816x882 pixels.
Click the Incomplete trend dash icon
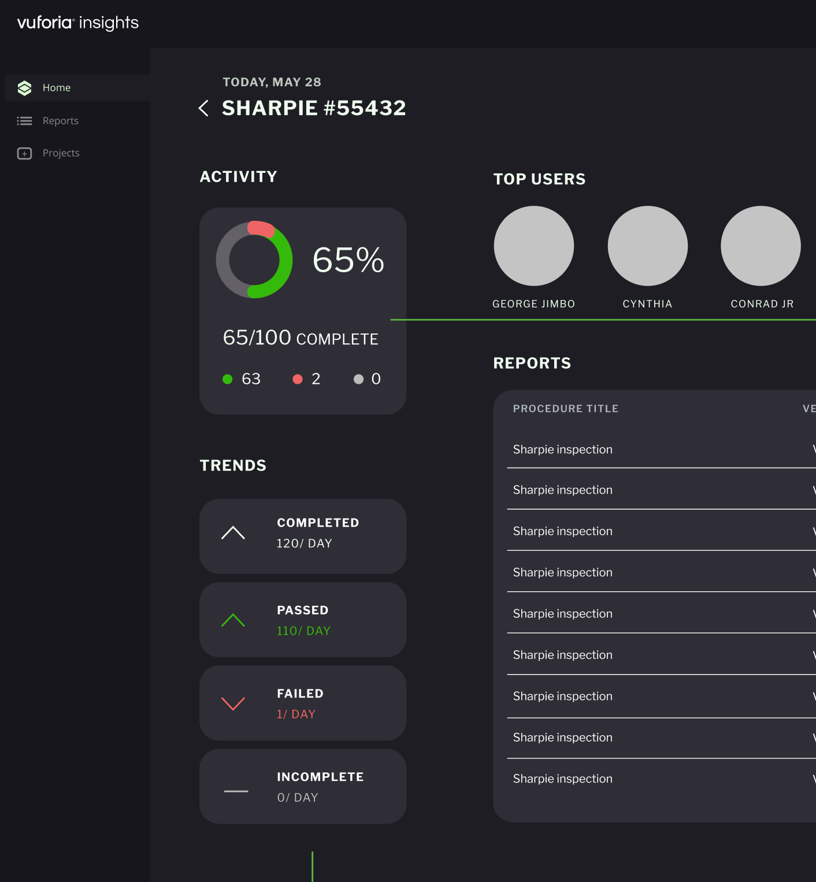pyautogui.click(x=236, y=791)
